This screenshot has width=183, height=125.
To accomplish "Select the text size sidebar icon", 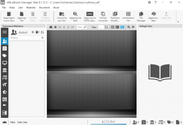I will 4,85.
